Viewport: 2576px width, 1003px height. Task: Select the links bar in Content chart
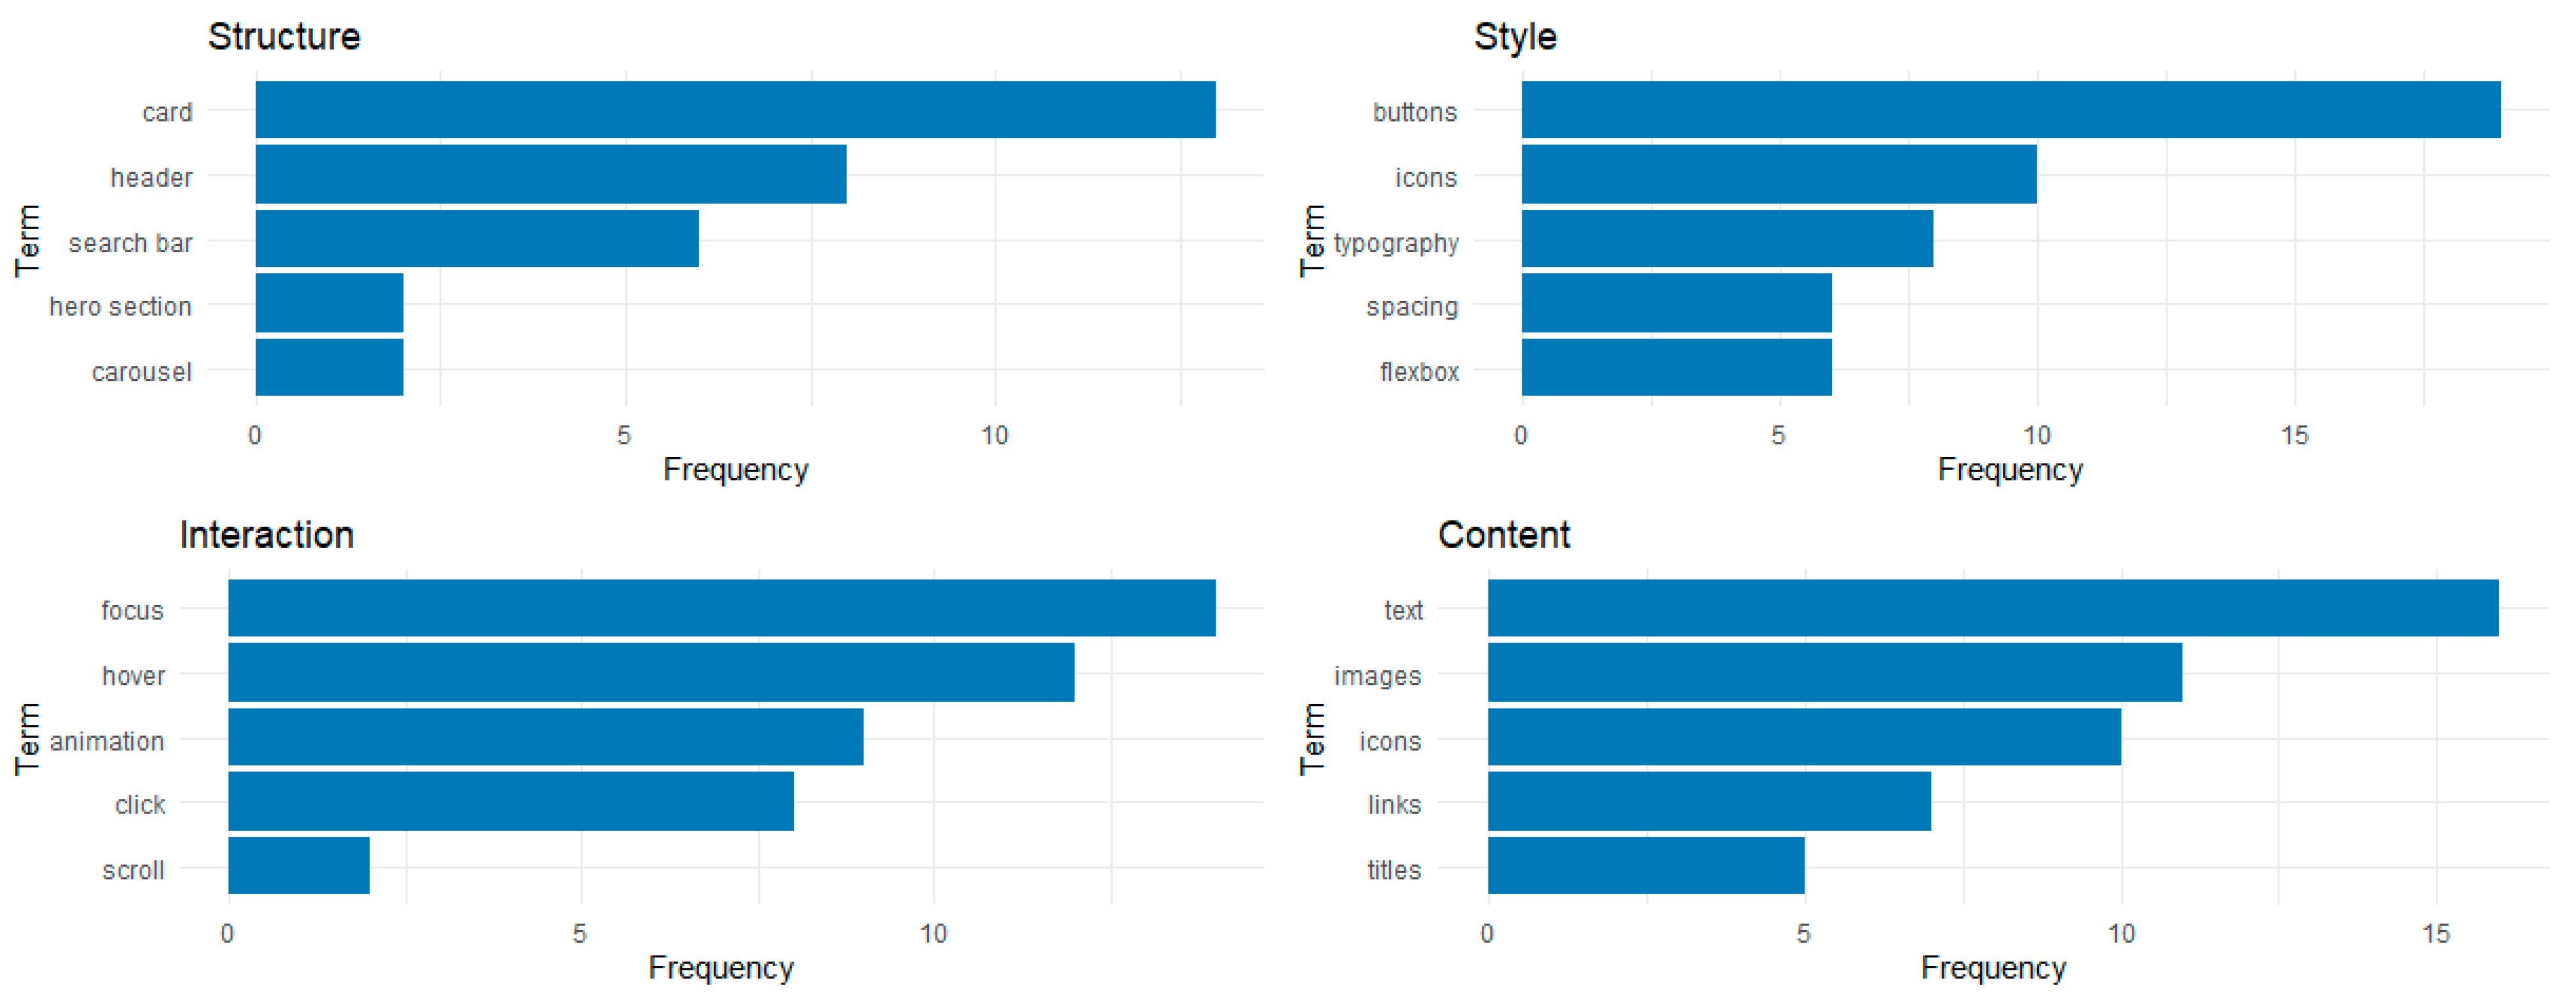tap(1709, 802)
